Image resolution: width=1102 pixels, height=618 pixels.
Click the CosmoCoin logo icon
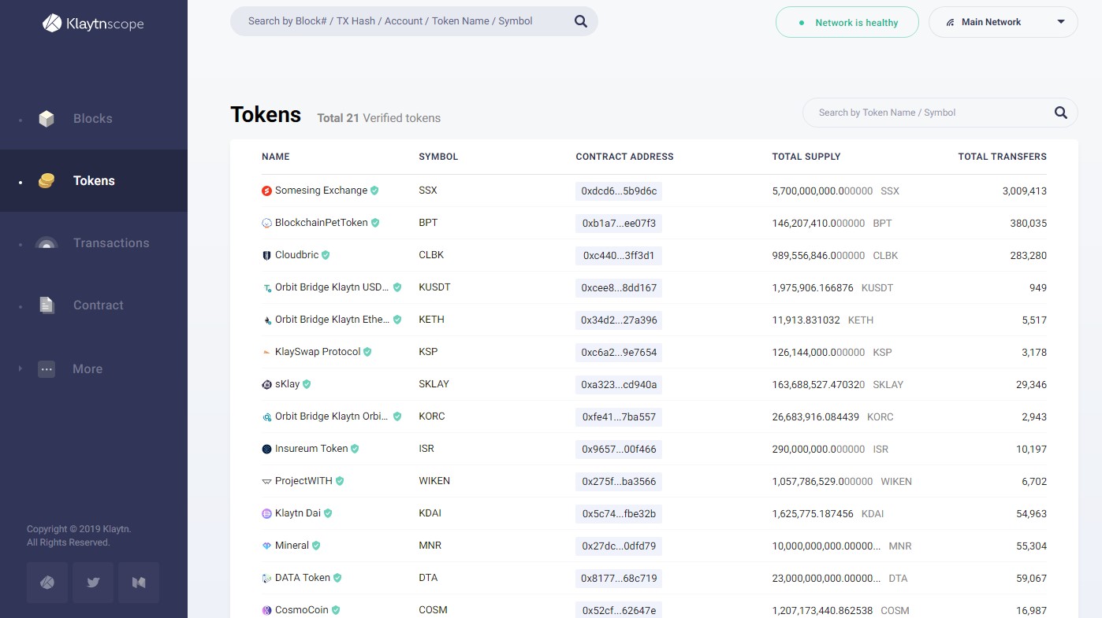pyautogui.click(x=266, y=610)
